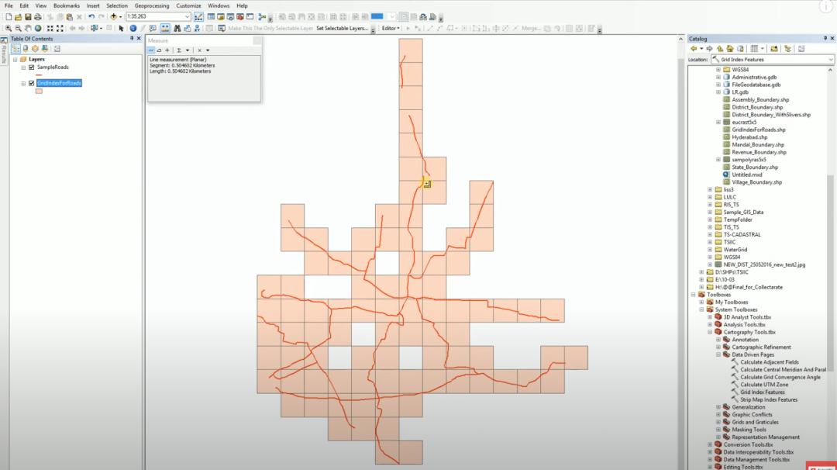The width and height of the screenshot is (837, 470).
Task: Open the Selection menu
Action: (117, 6)
